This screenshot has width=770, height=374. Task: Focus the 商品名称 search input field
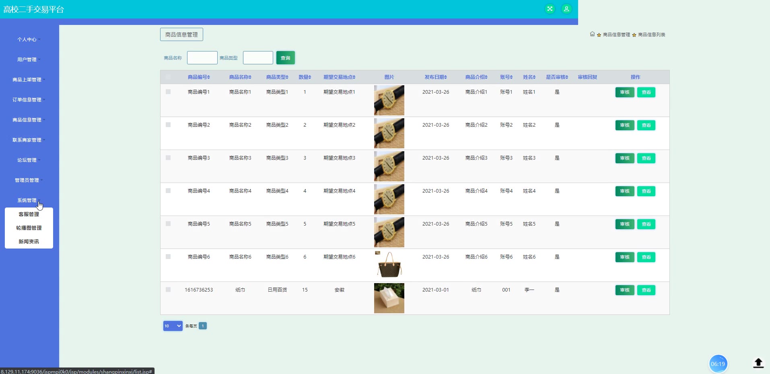[x=202, y=58]
